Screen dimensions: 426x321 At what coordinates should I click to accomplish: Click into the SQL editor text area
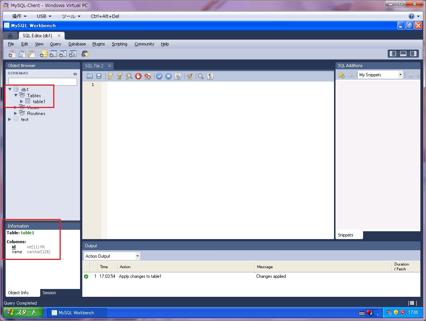[x=220, y=160]
